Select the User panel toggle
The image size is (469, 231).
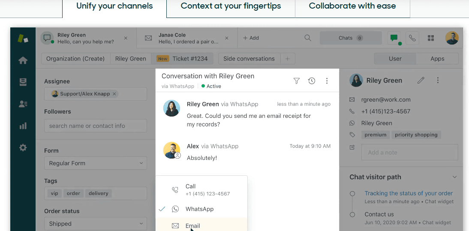(395, 59)
